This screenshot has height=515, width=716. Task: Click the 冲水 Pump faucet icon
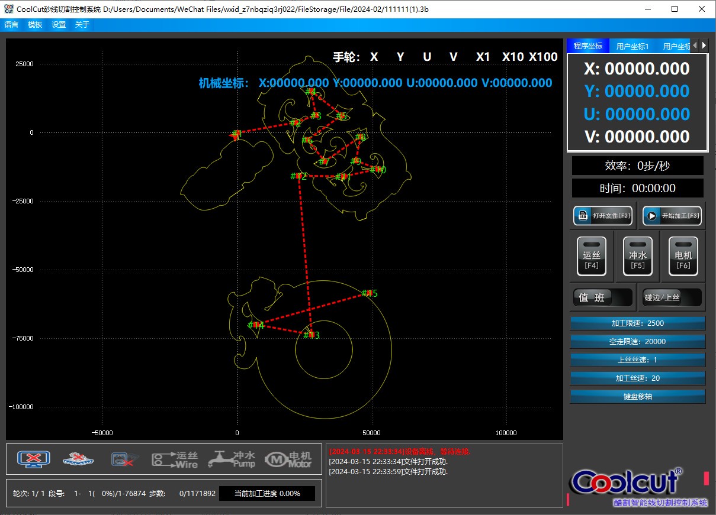pyautogui.click(x=232, y=459)
